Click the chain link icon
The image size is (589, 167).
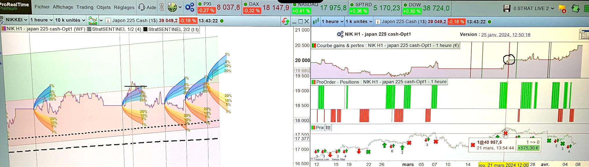coord(162,7)
